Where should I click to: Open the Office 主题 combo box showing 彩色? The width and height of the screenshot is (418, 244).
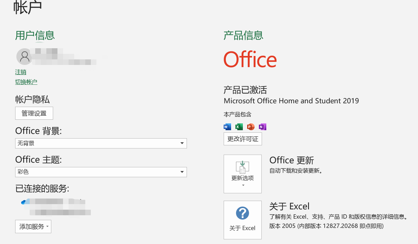pyautogui.click(x=101, y=172)
